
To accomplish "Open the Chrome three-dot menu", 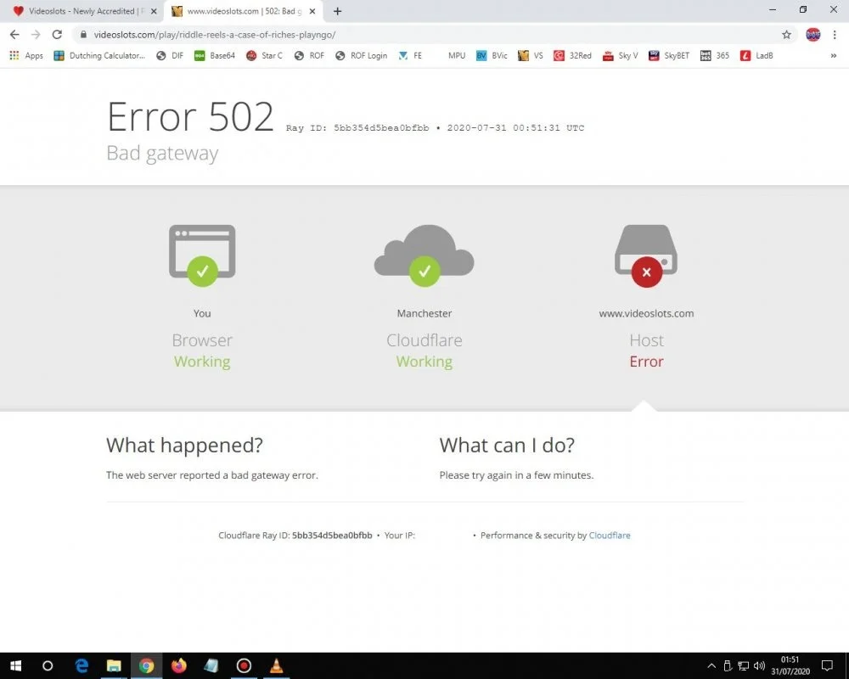I will 835,35.
